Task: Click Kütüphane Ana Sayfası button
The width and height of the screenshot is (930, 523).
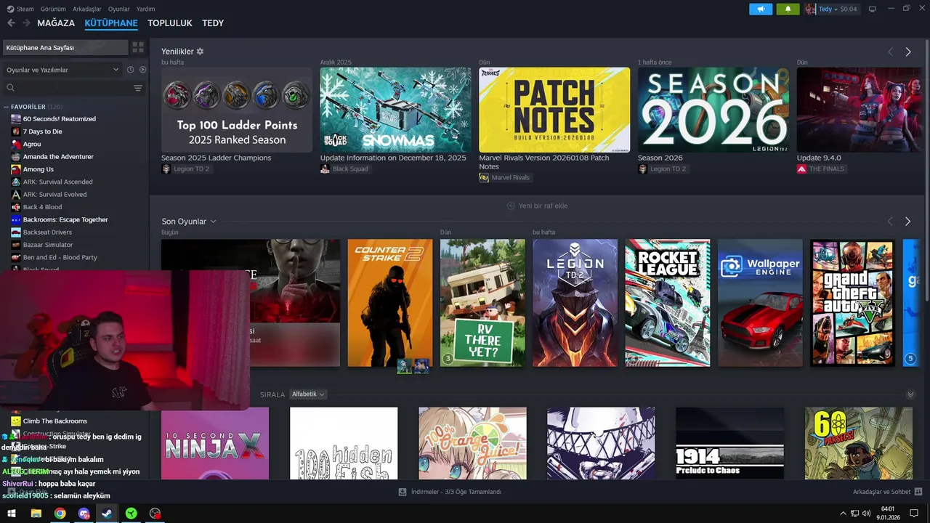Action: [x=65, y=47]
